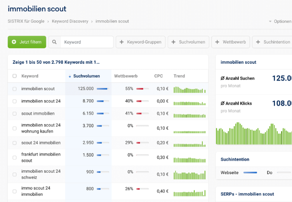Click the plus icon on Wettbewerb filter
This screenshot has width=292, height=202.
pyautogui.click(x=217, y=42)
